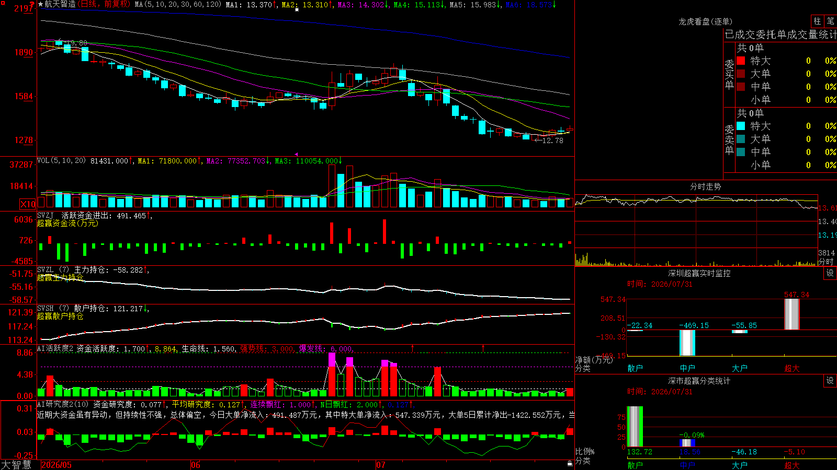
Task: Switch 龙虎看盘 to 柱 bar view
Action: [817, 21]
